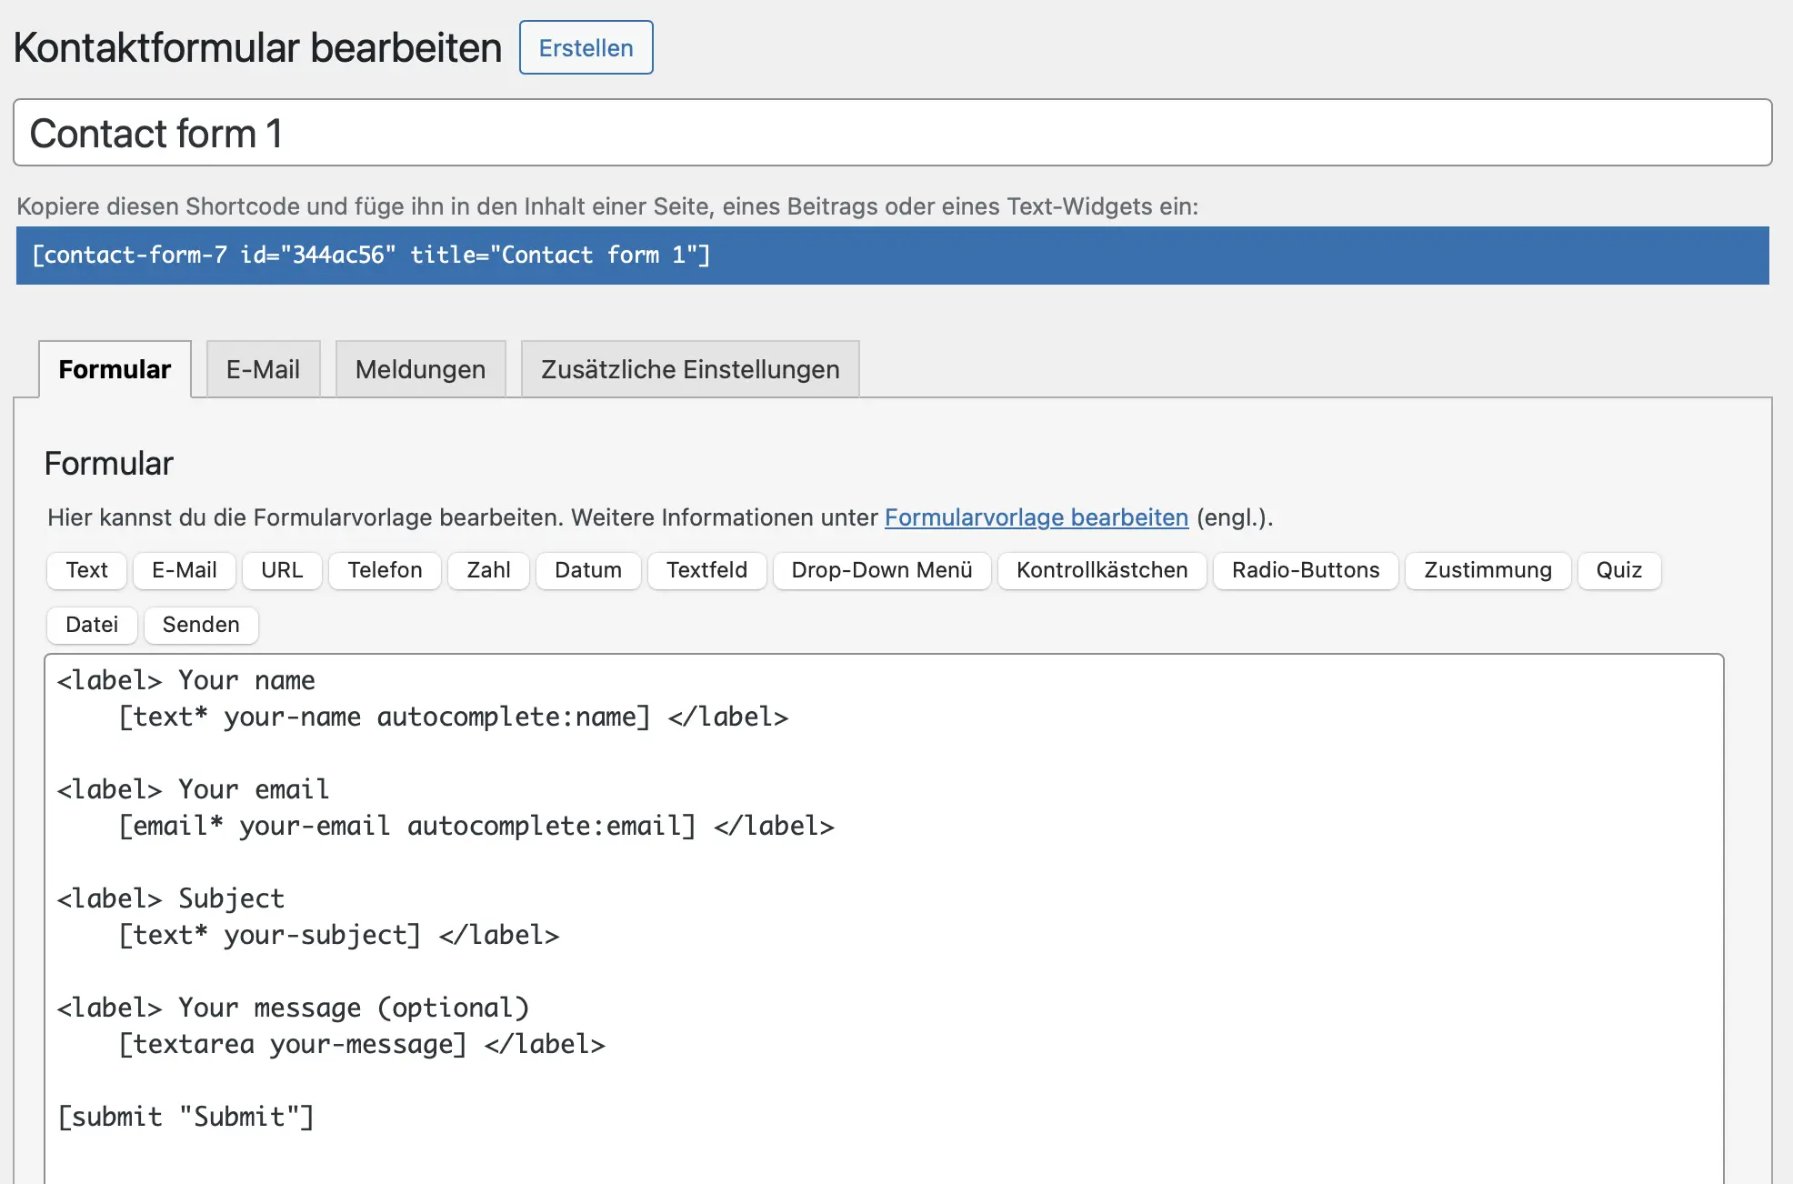Add a Zustimmung acceptance tag
The width and height of the screenshot is (1793, 1184).
coord(1487,570)
